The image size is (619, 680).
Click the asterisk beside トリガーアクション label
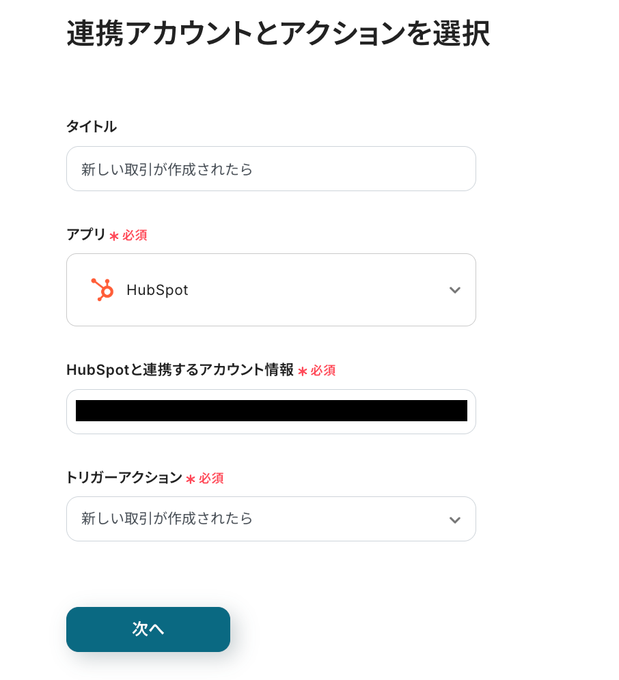point(191,479)
